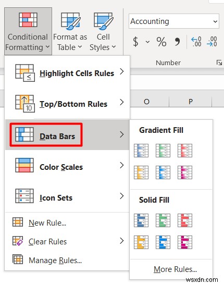Open the Data Bars submenu
The image size is (224, 285).
click(x=67, y=134)
